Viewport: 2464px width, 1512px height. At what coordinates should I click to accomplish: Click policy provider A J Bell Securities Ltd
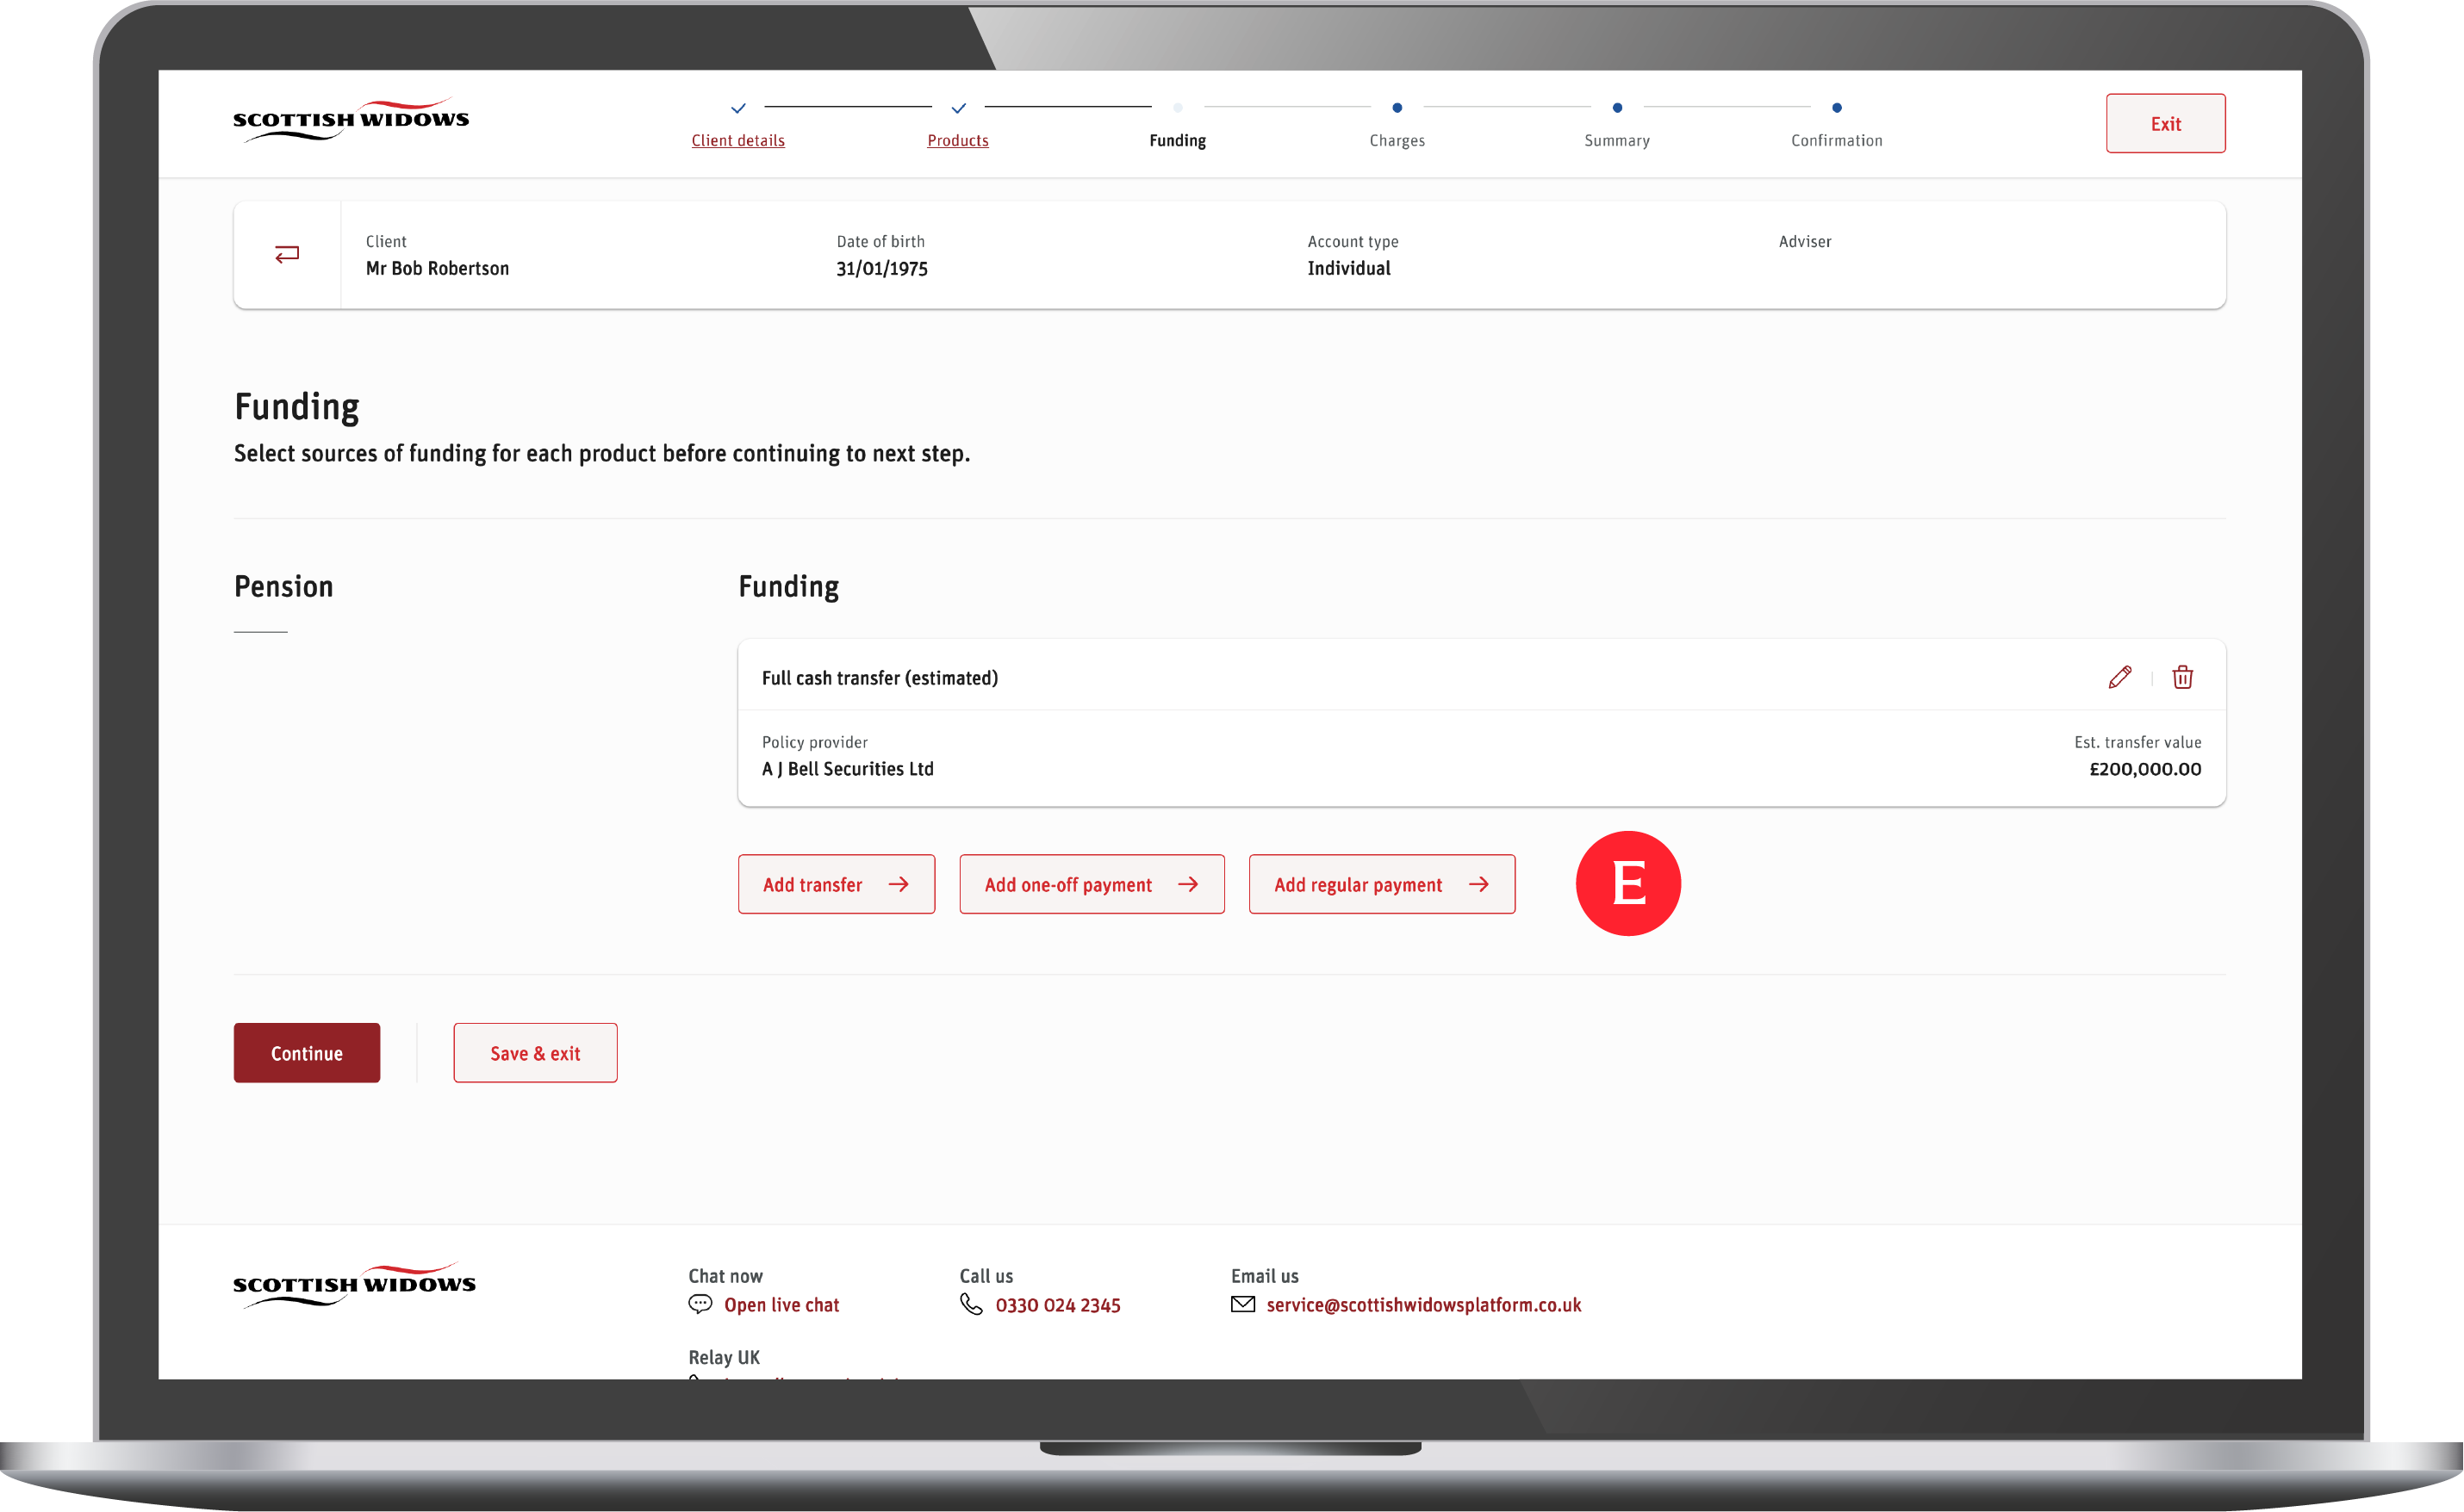pos(848,769)
